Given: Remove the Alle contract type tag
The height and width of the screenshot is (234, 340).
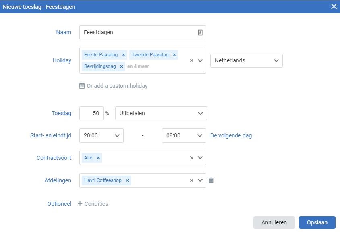Looking at the screenshot, I should point(98,158).
